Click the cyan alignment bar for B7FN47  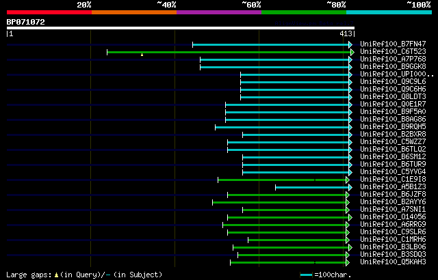click(x=271, y=44)
